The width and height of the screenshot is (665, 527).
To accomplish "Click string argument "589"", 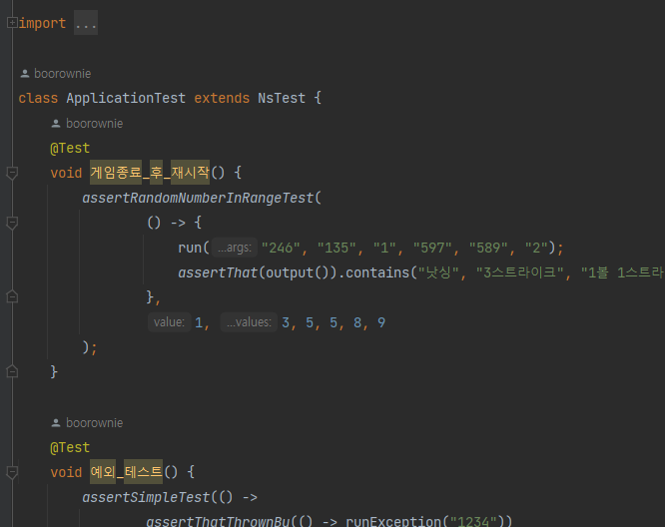I will click(x=488, y=248).
